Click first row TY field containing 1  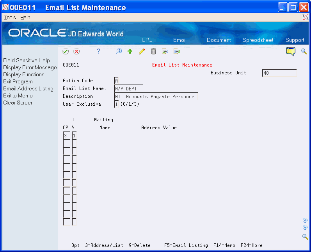click(x=74, y=136)
